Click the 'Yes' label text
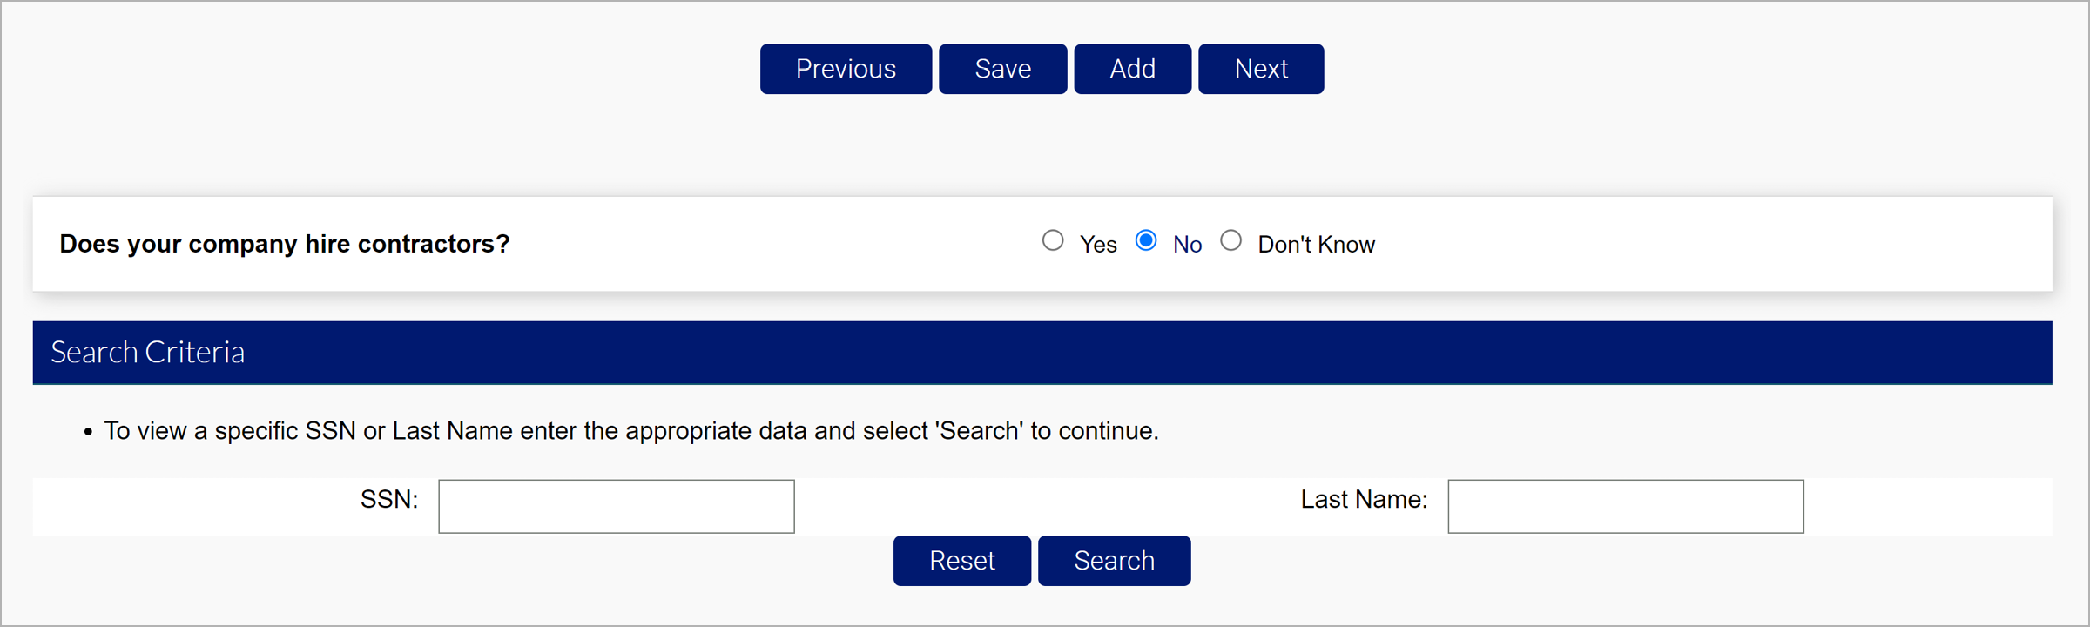 [x=1098, y=245]
